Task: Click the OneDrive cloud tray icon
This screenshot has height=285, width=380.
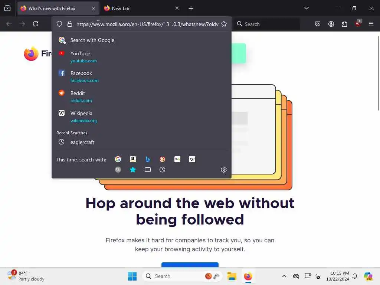Action: click(x=296, y=276)
